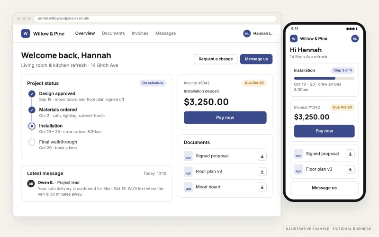The height and width of the screenshot is (237, 379).
Task: Click the desktop Due Oct 20 badge
Action: [x=254, y=83]
